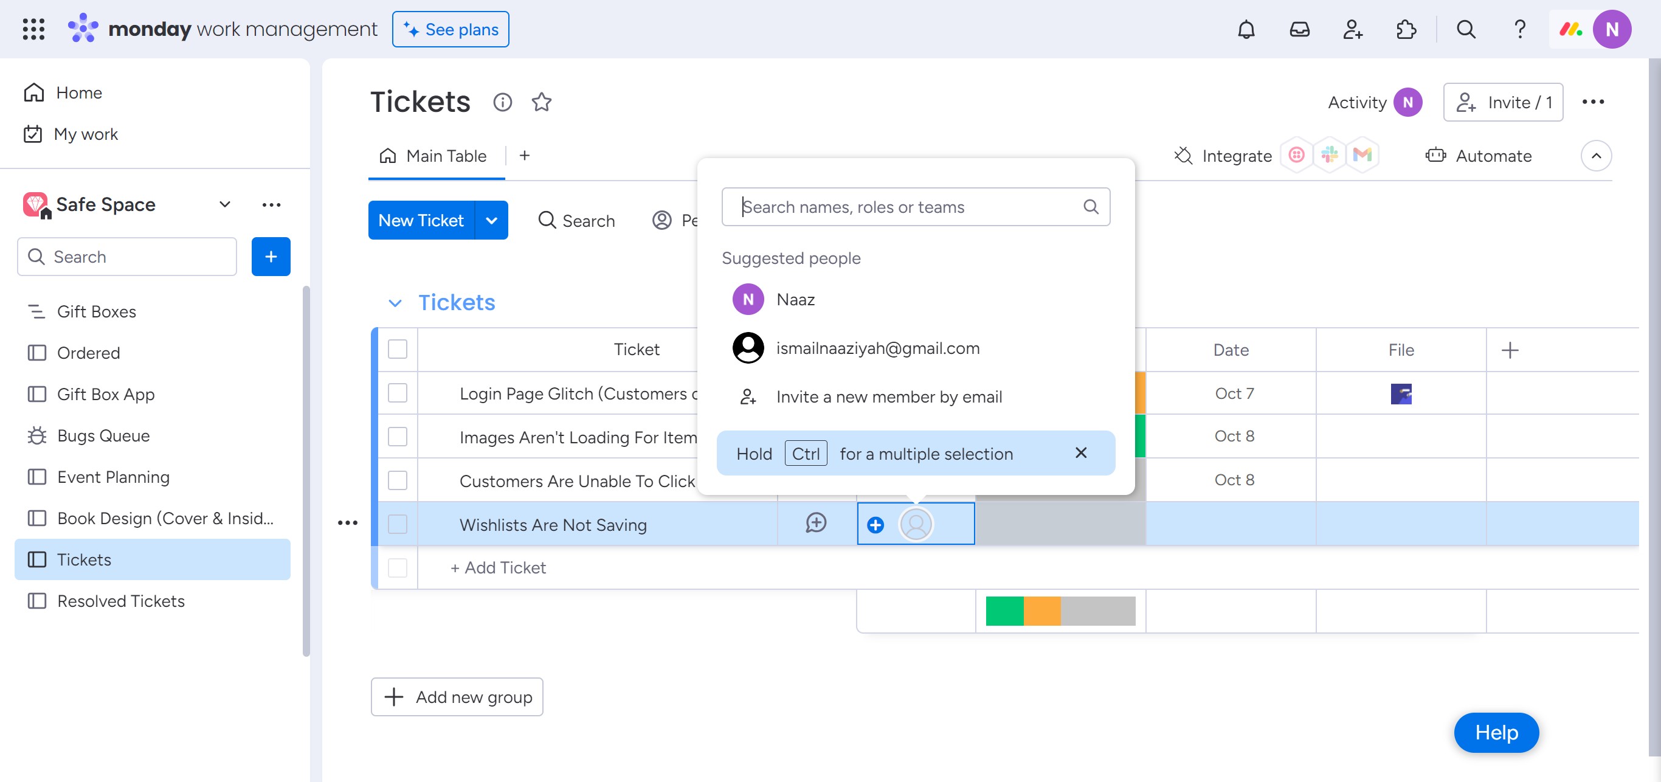The width and height of the screenshot is (1661, 782).
Task: Click the apps puzzle-piece icon
Action: [x=1406, y=29]
